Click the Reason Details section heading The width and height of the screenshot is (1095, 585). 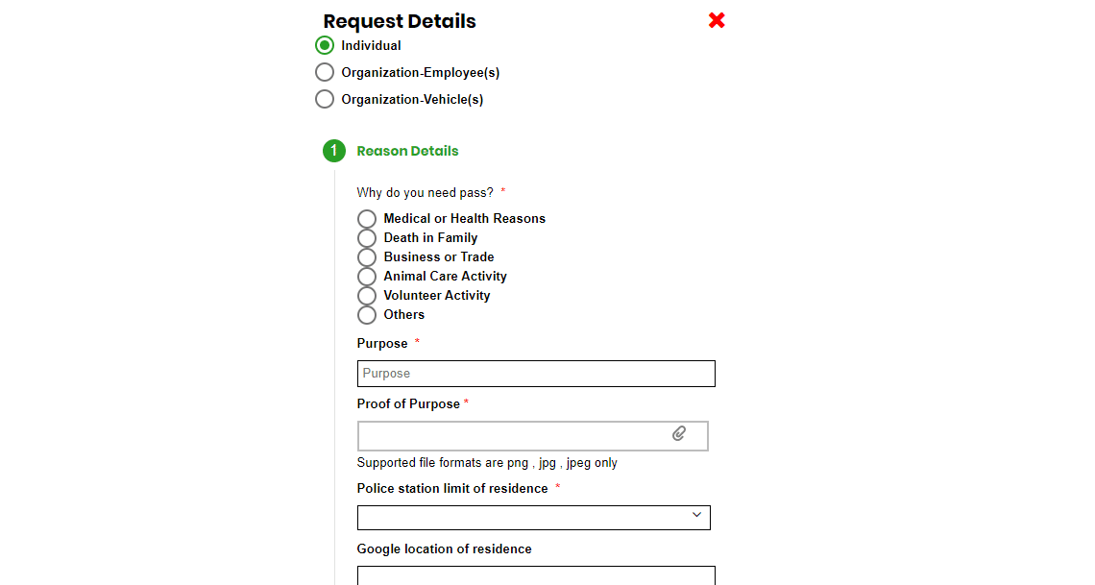407,151
